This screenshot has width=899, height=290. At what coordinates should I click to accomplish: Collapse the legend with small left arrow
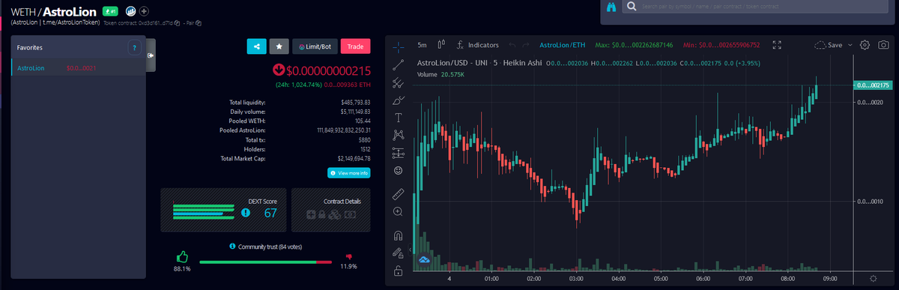pyautogui.click(x=411, y=250)
